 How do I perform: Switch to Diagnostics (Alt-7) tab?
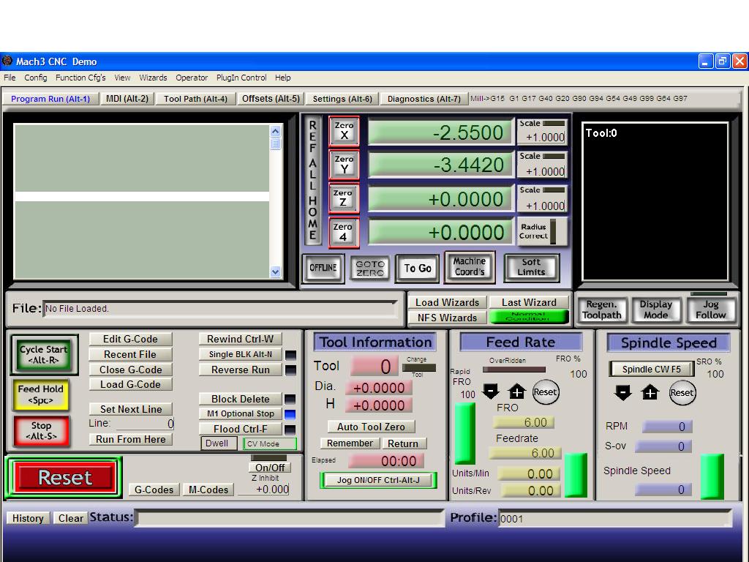(x=424, y=99)
